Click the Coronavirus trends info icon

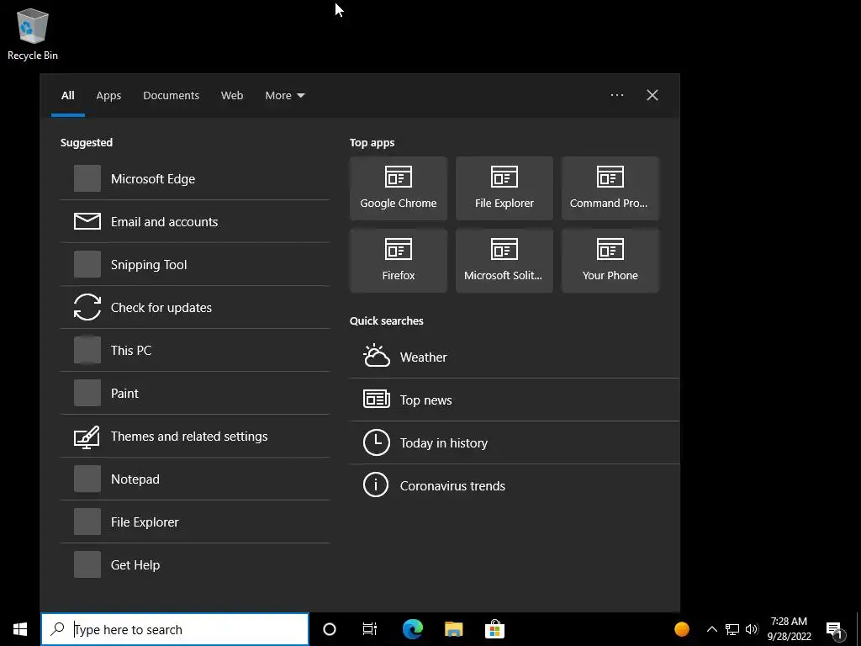point(376,485)
